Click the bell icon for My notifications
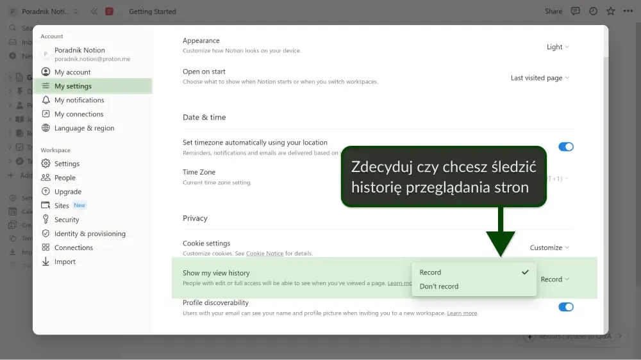Viewport: 641px width, 360px height. (46, 100)
